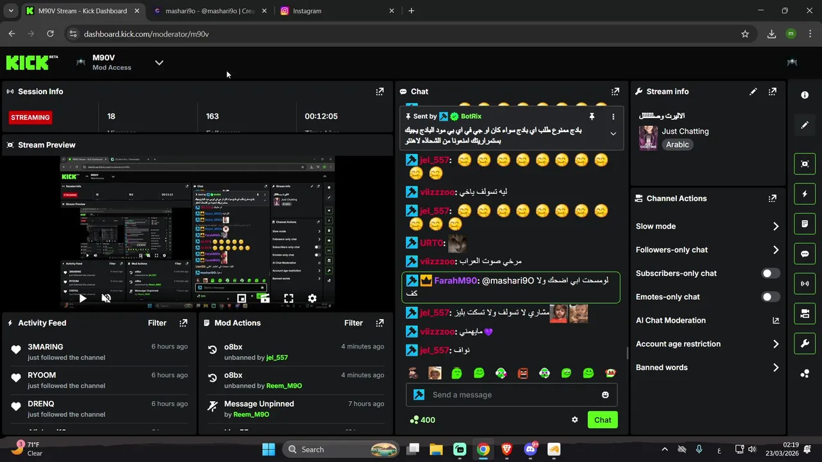Image resolution: width=822 pixels, height=462 pixels.
Task: Toggle mini player in stream preview
Action: (241, 298)
